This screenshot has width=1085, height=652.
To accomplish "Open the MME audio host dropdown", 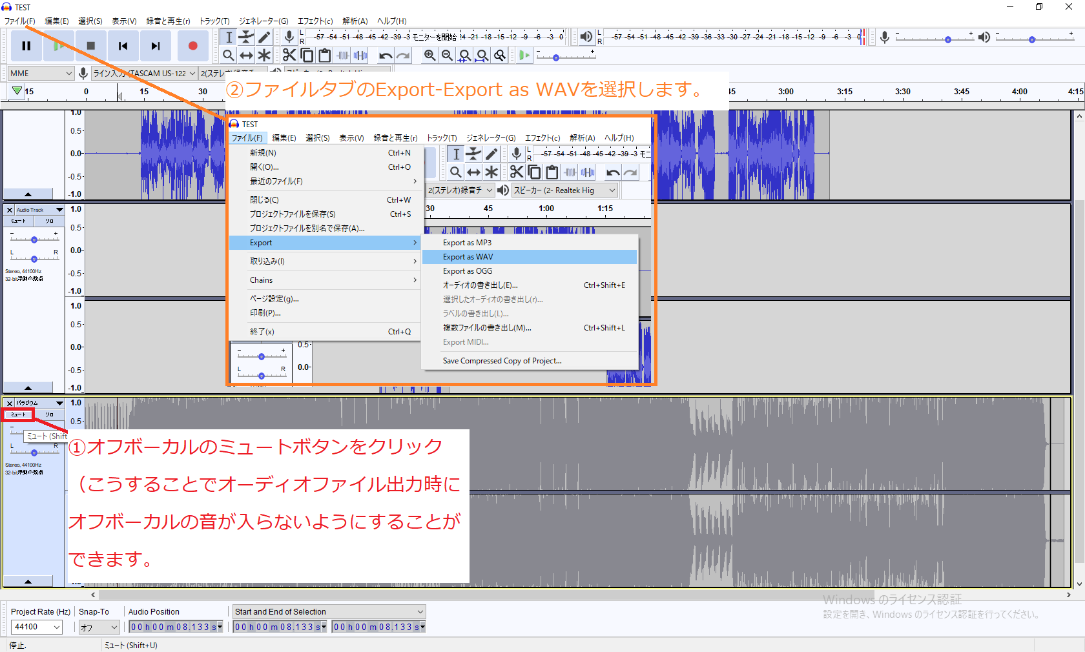I will pos(41,74).
